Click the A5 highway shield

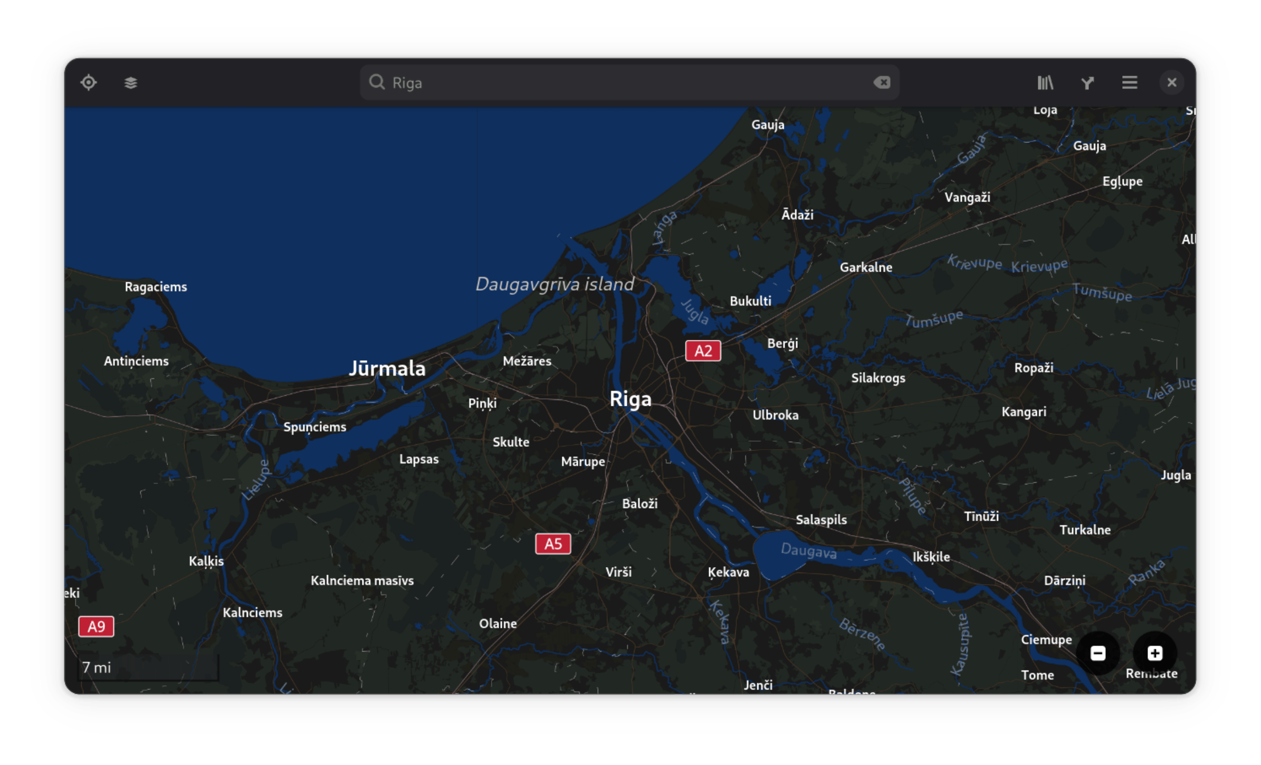(553, 543)
